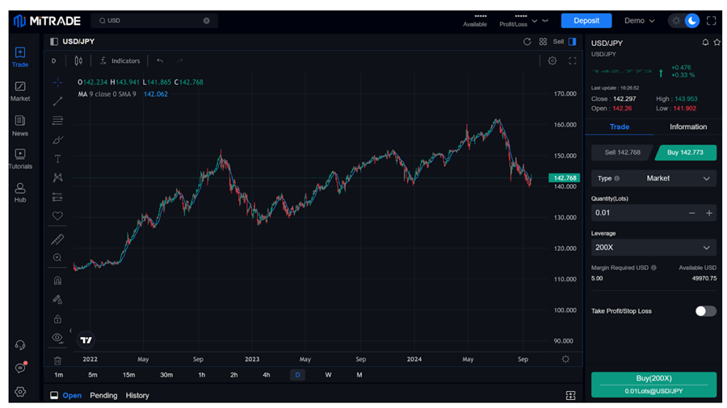Pick the ruler measure tool

point(57,239)
